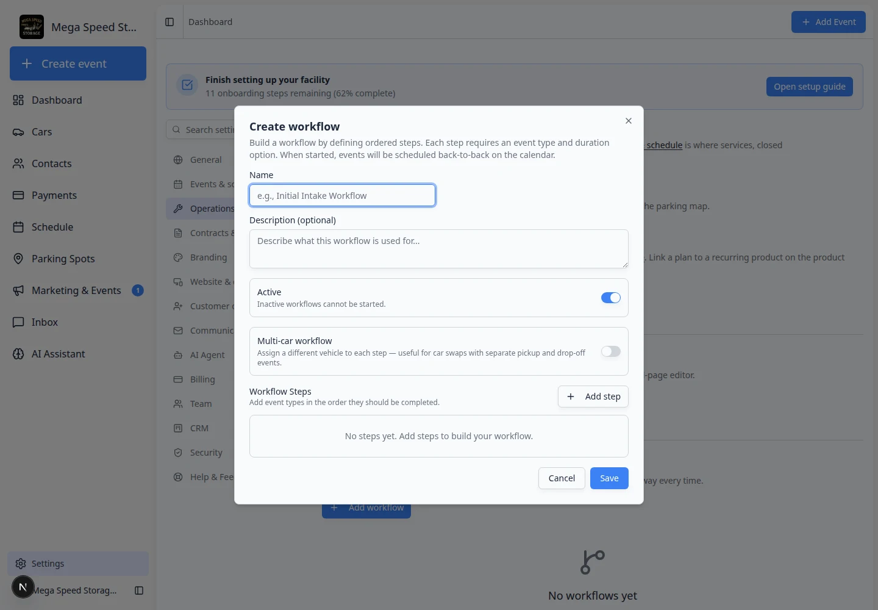This screenshot has width=878, height=610.
Task: Toggle the sidebar panel icon in header
Action: [x=170, y=22]
